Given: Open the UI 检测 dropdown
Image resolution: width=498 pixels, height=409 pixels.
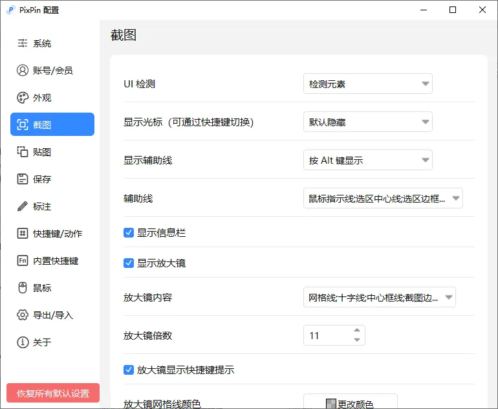Looking at the screenshot, I should coord(367,84).
